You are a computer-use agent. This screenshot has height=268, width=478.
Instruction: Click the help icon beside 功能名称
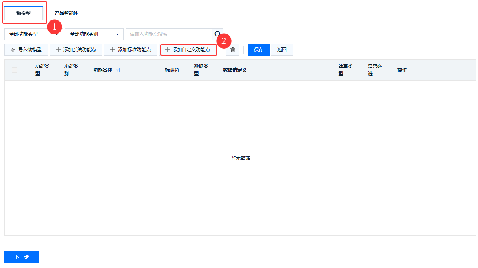tap(117, 70)
